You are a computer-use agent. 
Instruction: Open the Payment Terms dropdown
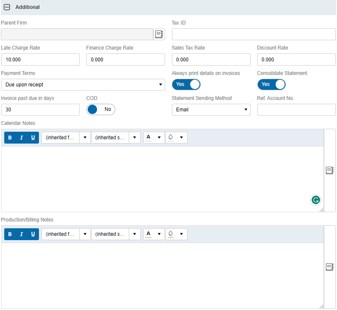83,85
